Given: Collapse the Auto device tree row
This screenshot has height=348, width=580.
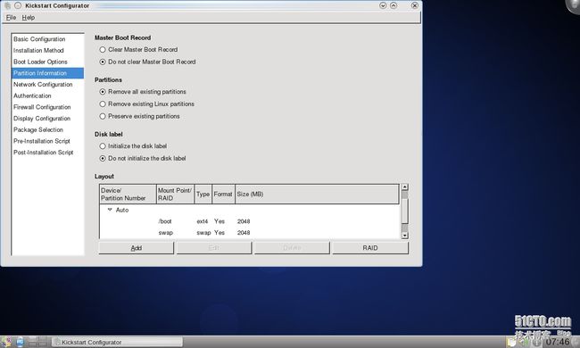Looking at the screenshot, I should coord(110,210).
